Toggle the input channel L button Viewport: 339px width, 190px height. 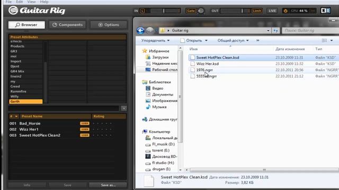(142, 11)
